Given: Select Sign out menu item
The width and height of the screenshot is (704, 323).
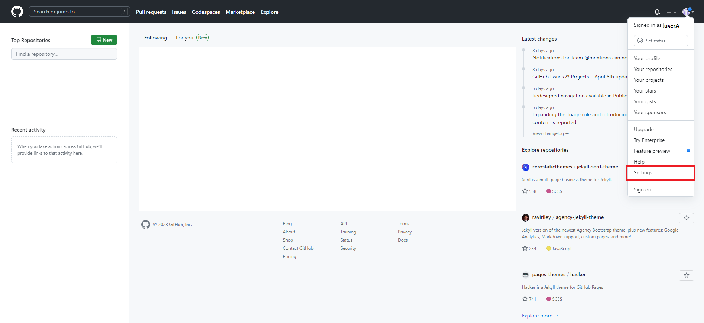Looking at the screenshot, I should tap(661, 190).
